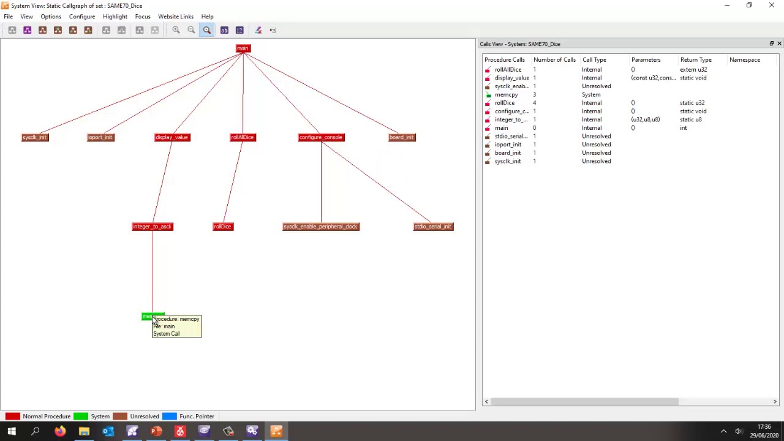Select memcpy row in Calls View
This screenshot has height=441, width=784.
coord(630,95)
